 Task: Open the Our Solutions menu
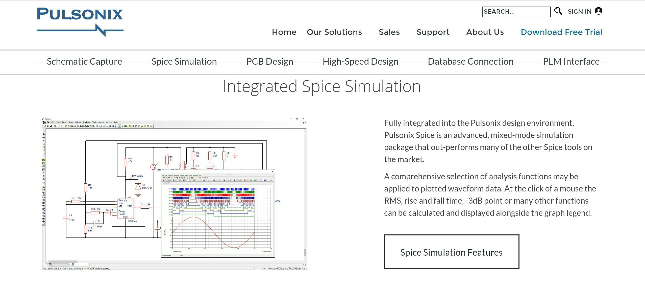pos(334,32)
